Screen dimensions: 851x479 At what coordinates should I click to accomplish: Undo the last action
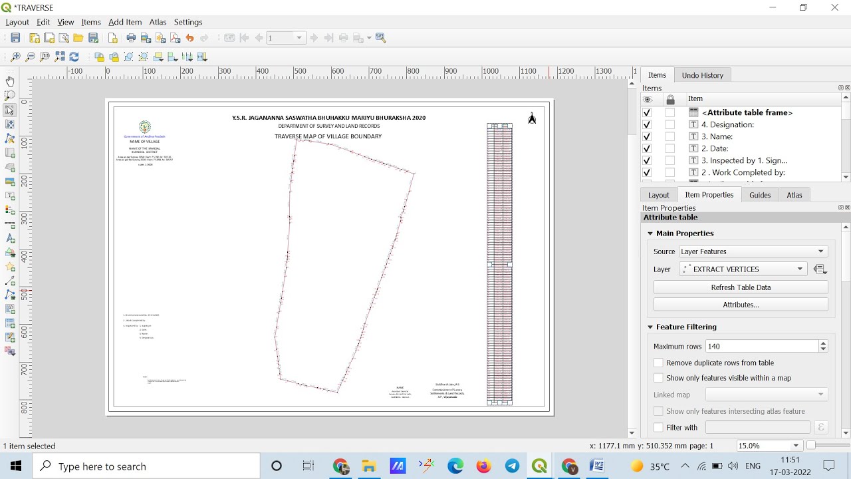[189, 38]
